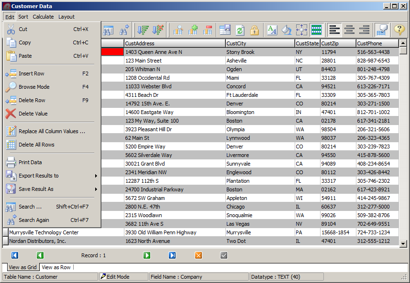Choose Delete All Rows from Edit menu
410x283 pixels.
[36, 145]
